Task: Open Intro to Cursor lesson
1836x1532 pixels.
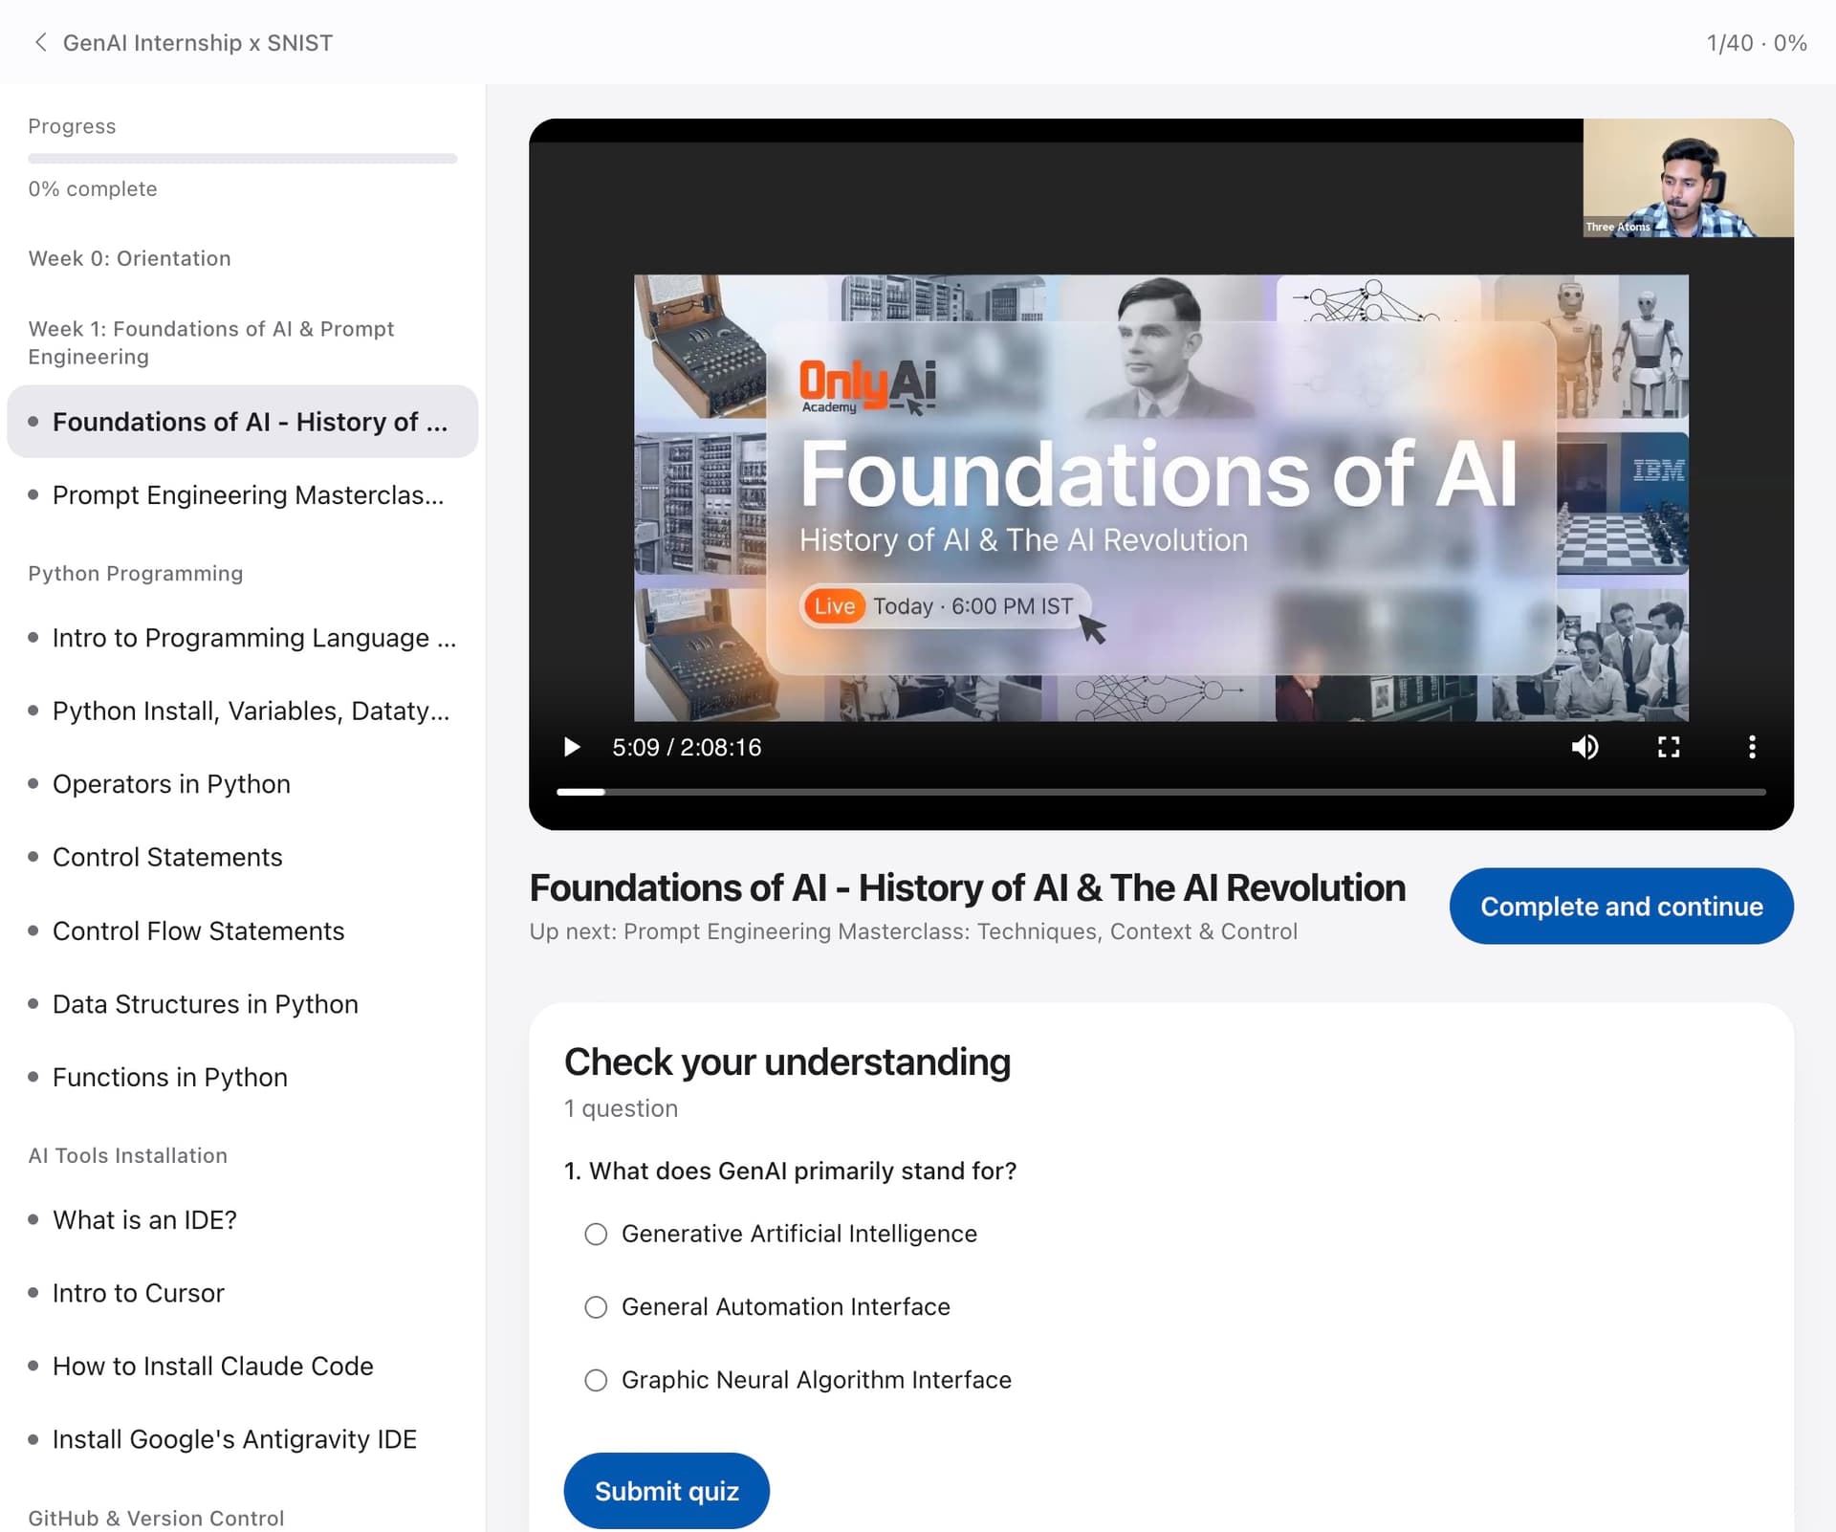Action: pyautogui.click(x=242, y=1293)
